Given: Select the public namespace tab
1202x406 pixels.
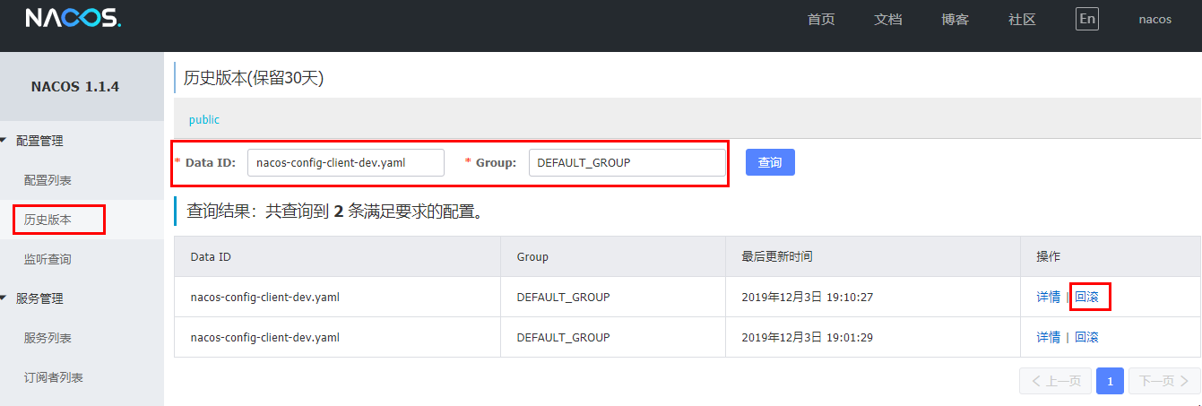Looking at the screenshot, I should point(203,119).
